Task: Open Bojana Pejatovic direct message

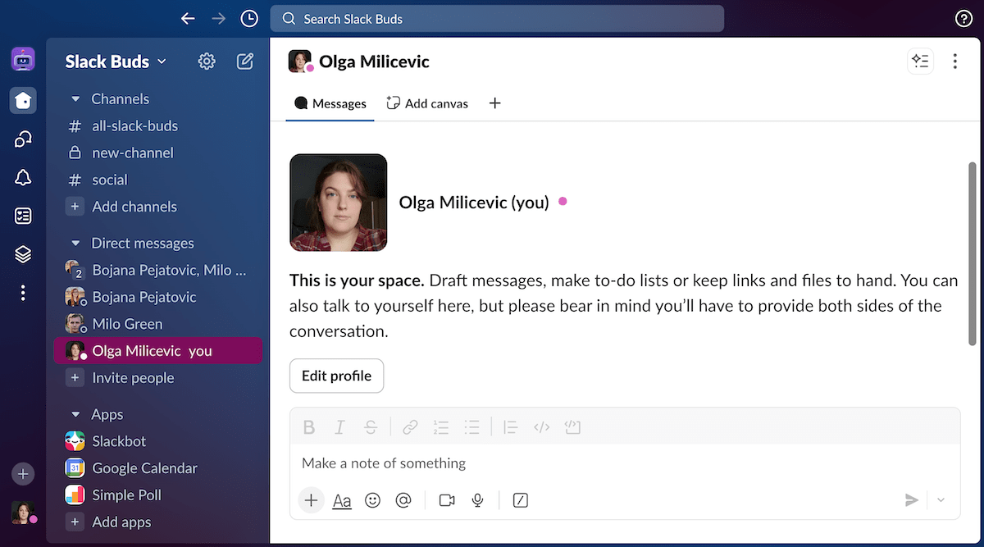Action: pyautogui.click(x=157, y=297)
